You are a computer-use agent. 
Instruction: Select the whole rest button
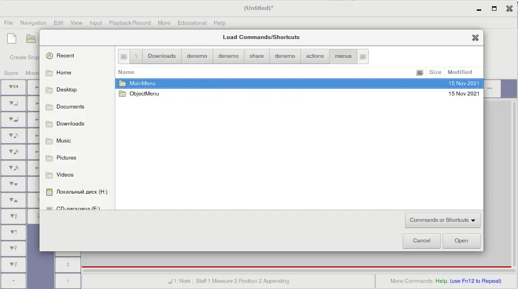(13, 184)
